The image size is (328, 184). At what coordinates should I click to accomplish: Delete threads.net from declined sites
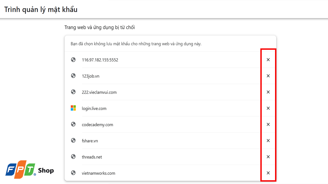tap(268, 157)
